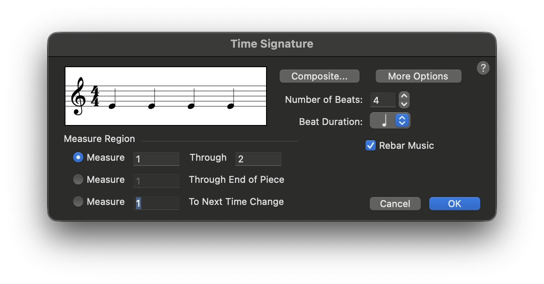Open the Beat Duration dropdown
The height and width of the screenshot is (284, 544).
402,121
